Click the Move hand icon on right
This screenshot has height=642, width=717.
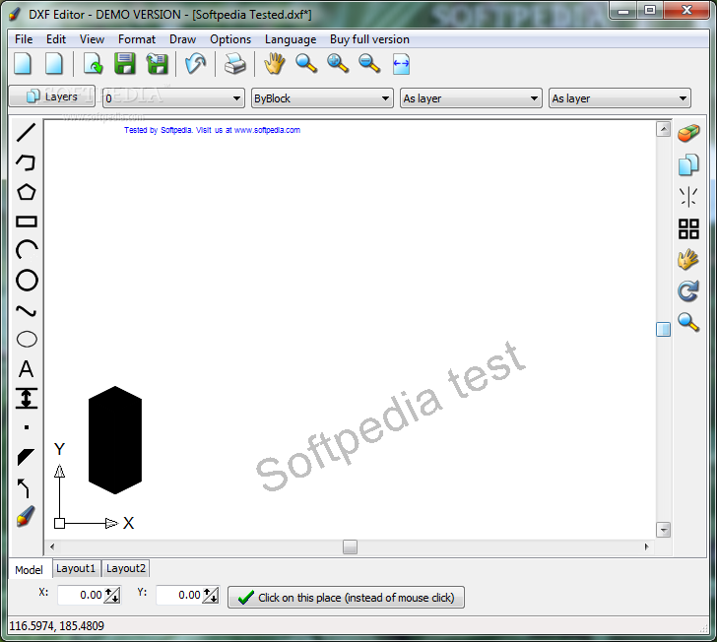point(688,260)
